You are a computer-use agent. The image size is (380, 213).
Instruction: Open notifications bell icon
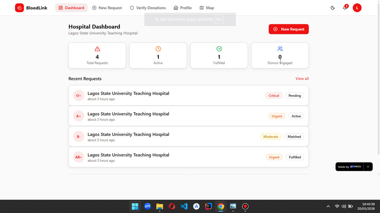click(x=345, y=8)
